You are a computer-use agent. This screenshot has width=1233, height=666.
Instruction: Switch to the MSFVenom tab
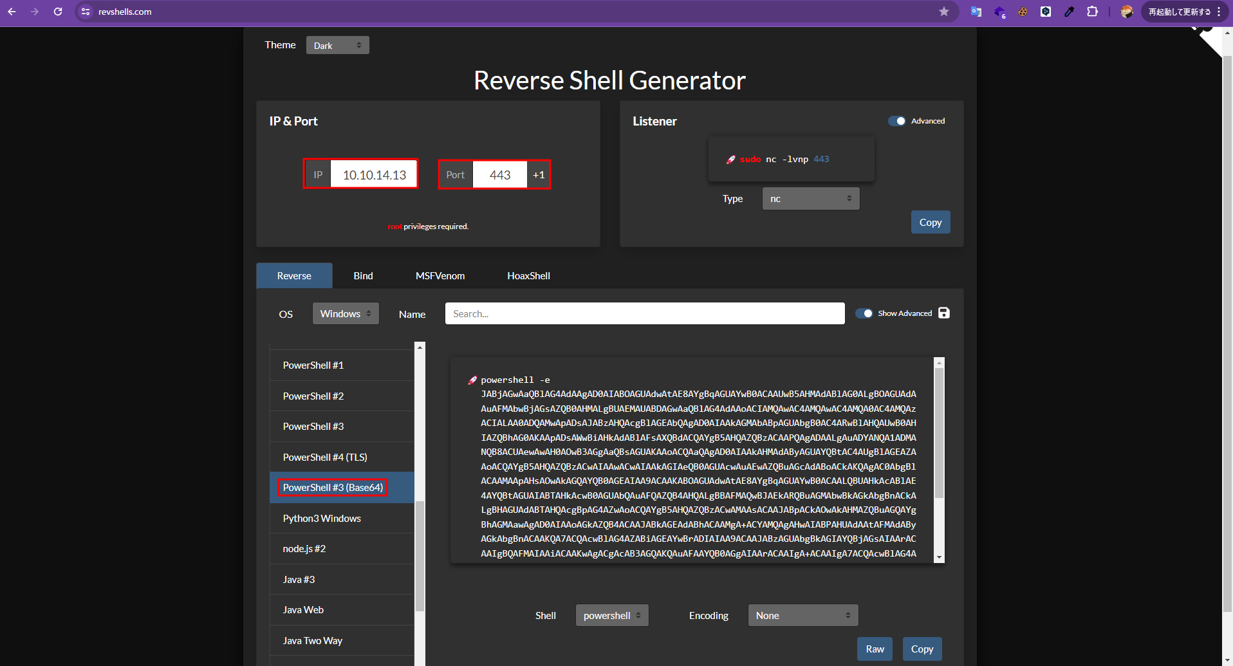[440, 275]
